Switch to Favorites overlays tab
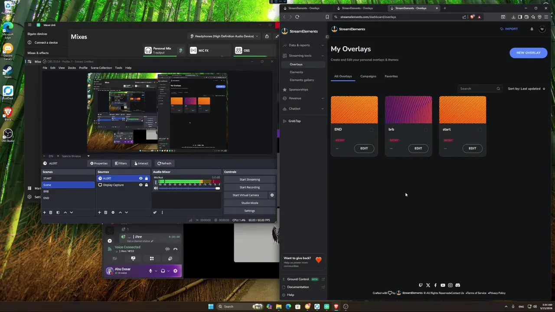The image size is (555, 312). pyautogui.click(x=391, y=76)
